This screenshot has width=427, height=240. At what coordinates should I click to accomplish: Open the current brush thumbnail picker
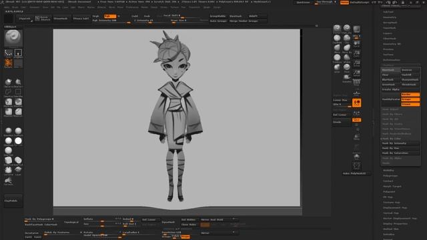(x=13, y=39)
